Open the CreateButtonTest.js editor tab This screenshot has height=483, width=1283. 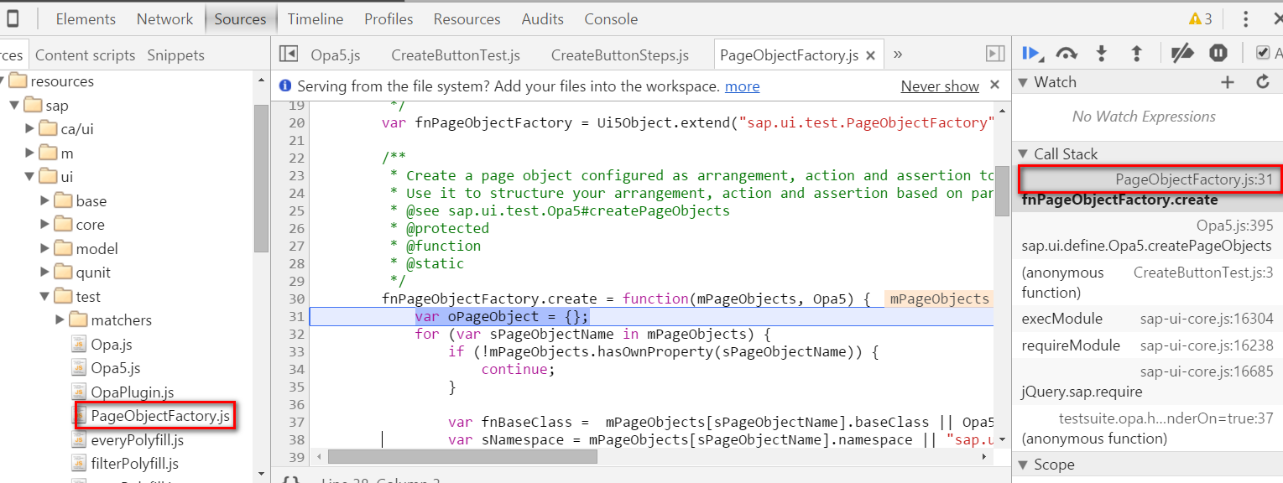(456, 55)
